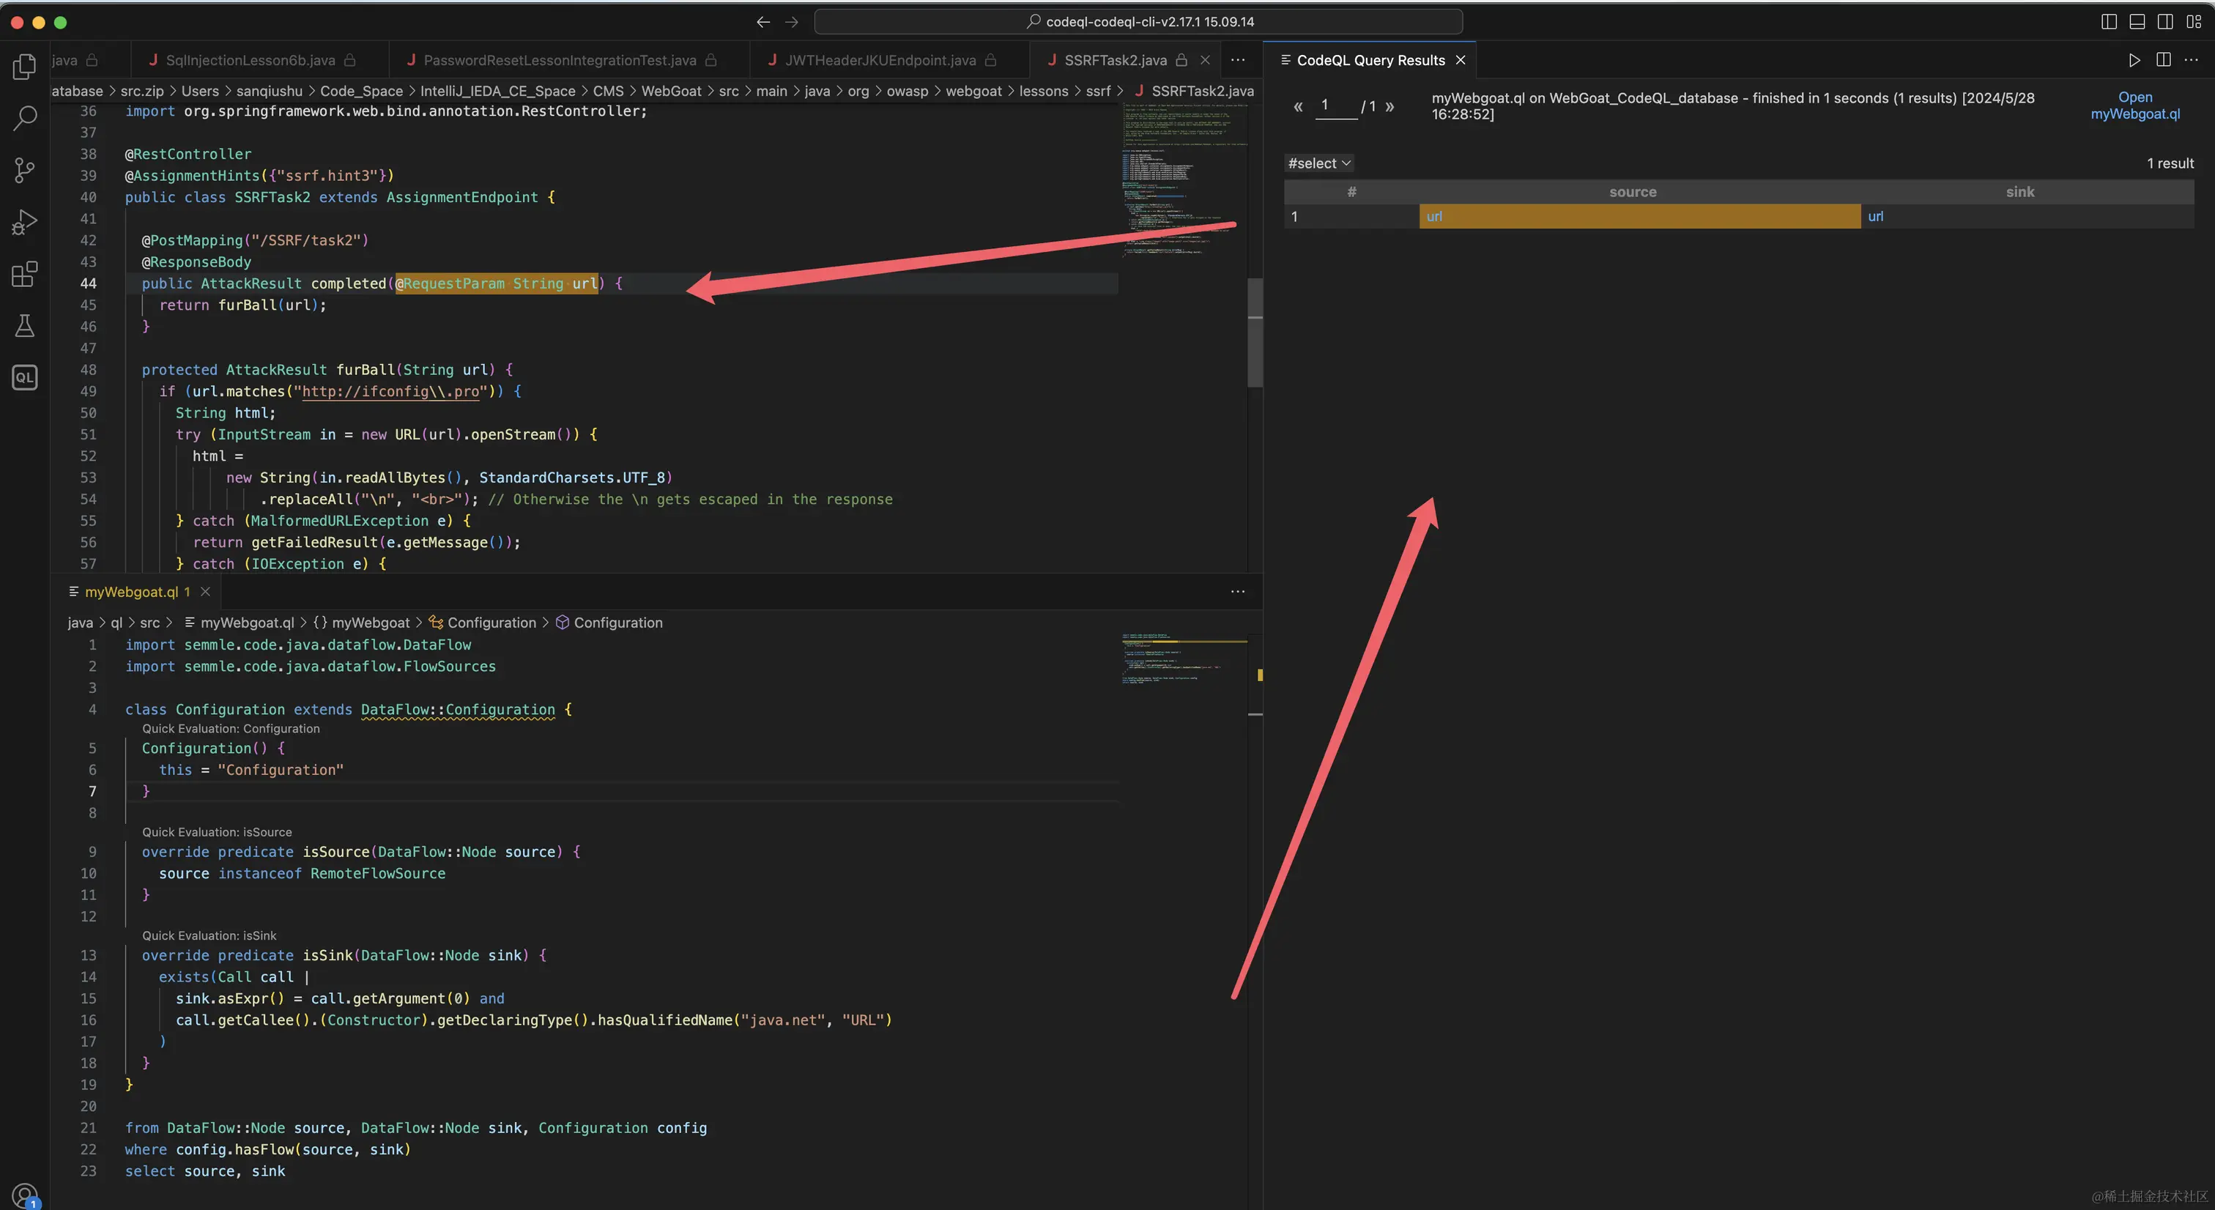Toggle secondary sidebar layout icon
The width and height of the screenshot is (2215, 1210).
[2165, 21]
